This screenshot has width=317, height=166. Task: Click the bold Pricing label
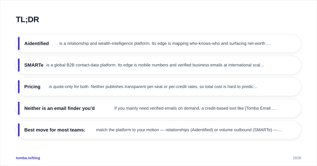pos(32,87)
